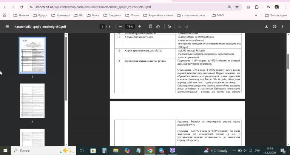Image resolution: width=290 pixels, height=155 pixels.
Task: Print the PDF document
Action: (x=275, y=27)
